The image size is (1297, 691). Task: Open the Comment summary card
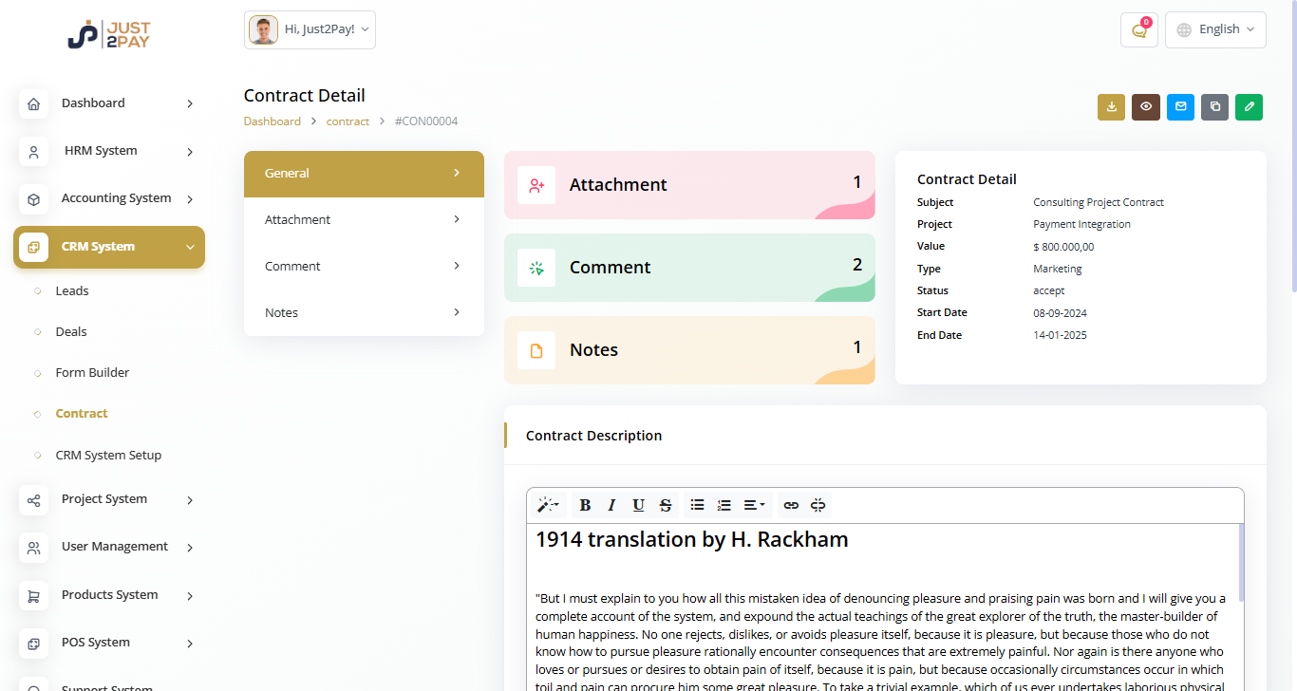(689, 268)
